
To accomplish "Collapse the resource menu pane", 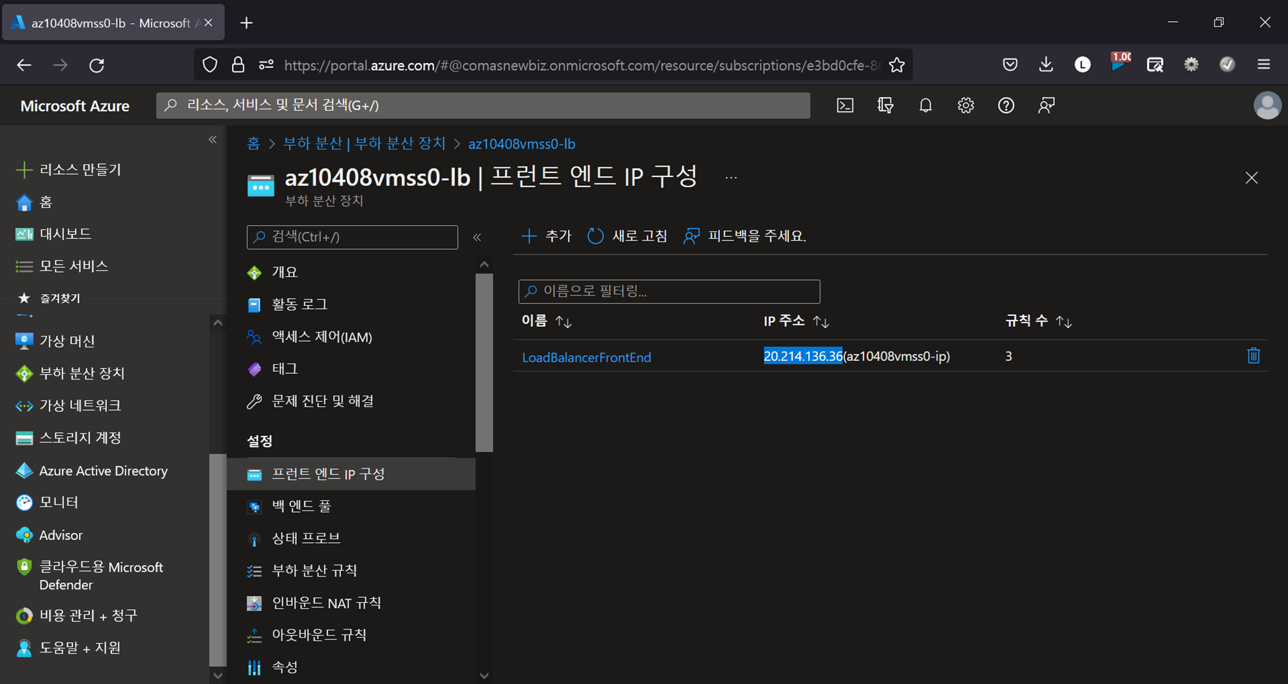I will (x=477, y=237).
